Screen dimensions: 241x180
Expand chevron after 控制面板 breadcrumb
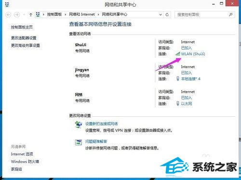pyautogui.click(x=66, y=14)
